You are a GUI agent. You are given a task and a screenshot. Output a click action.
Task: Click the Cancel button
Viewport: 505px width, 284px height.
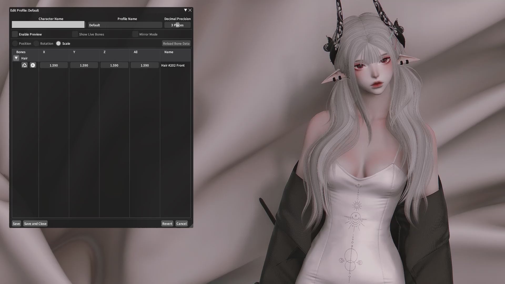point(181,224)
